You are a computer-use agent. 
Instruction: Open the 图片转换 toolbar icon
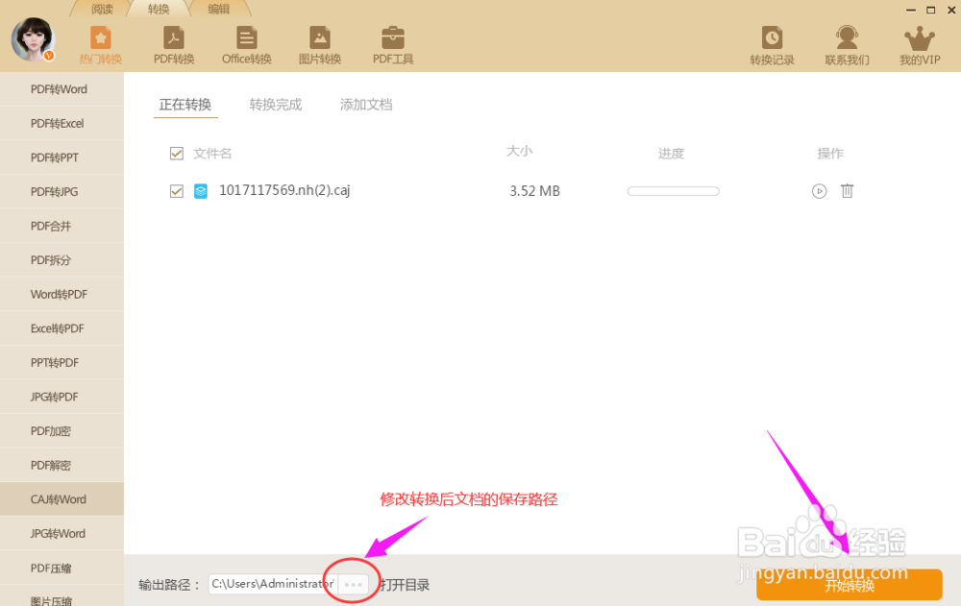319,46
